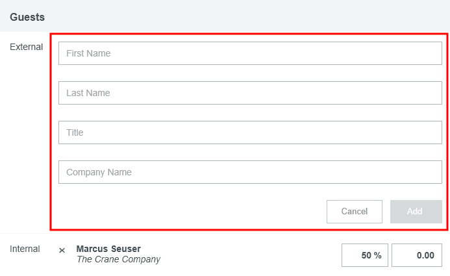Cancel adding the external guest
This screenshot has width=450, height=276.
tap(355, 212)
